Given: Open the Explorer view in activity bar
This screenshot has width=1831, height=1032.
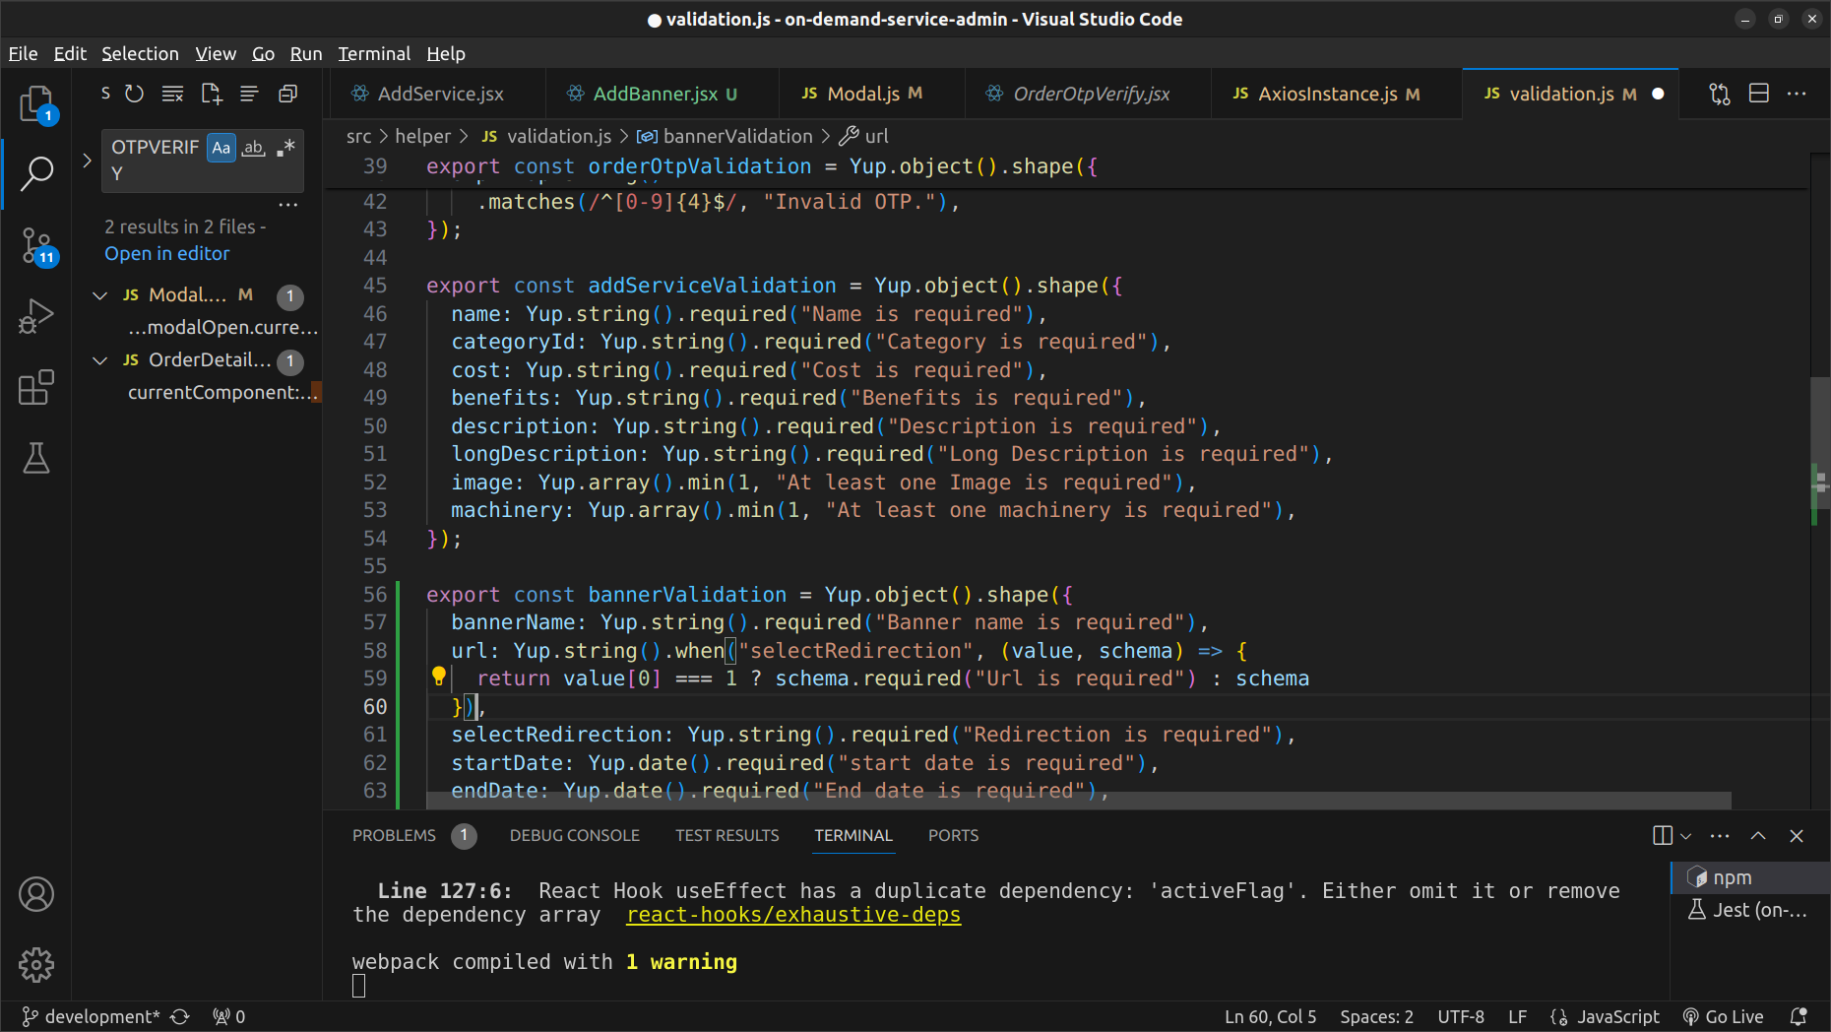Looking at the screenshot, I should click(x=36, y=102).
